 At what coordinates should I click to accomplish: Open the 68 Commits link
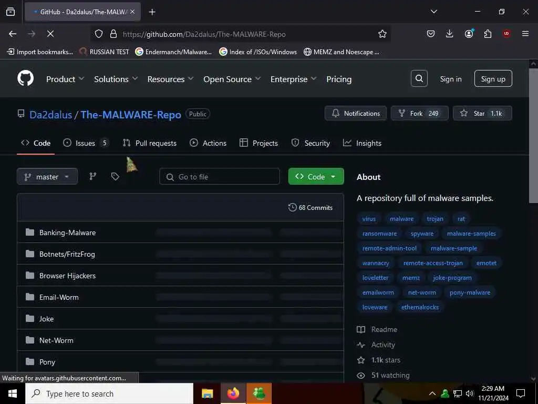(311, 207)
